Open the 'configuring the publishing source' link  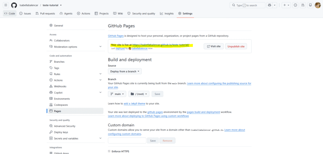(x=219, y=83)
